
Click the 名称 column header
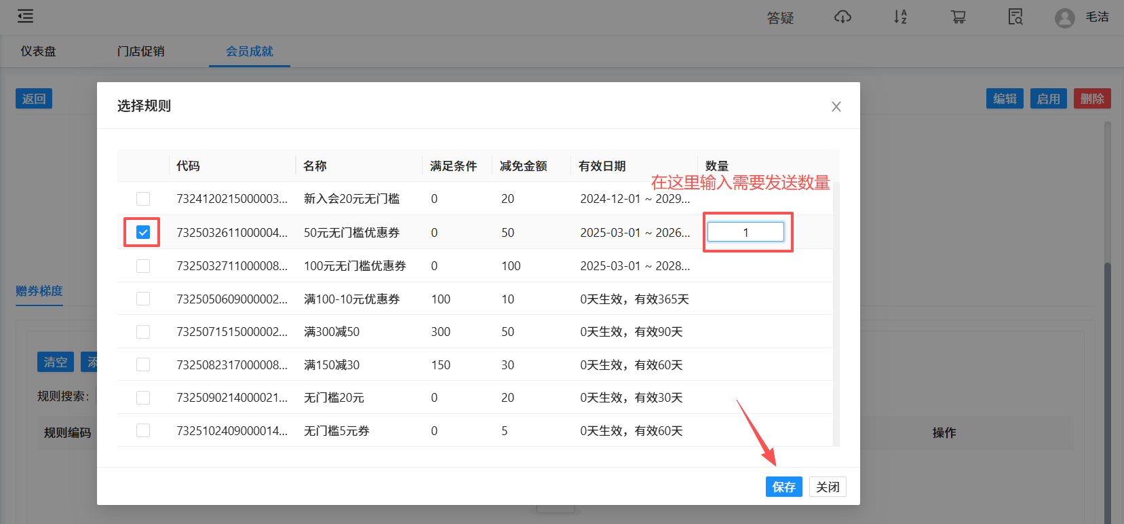[x=315, y=166]
